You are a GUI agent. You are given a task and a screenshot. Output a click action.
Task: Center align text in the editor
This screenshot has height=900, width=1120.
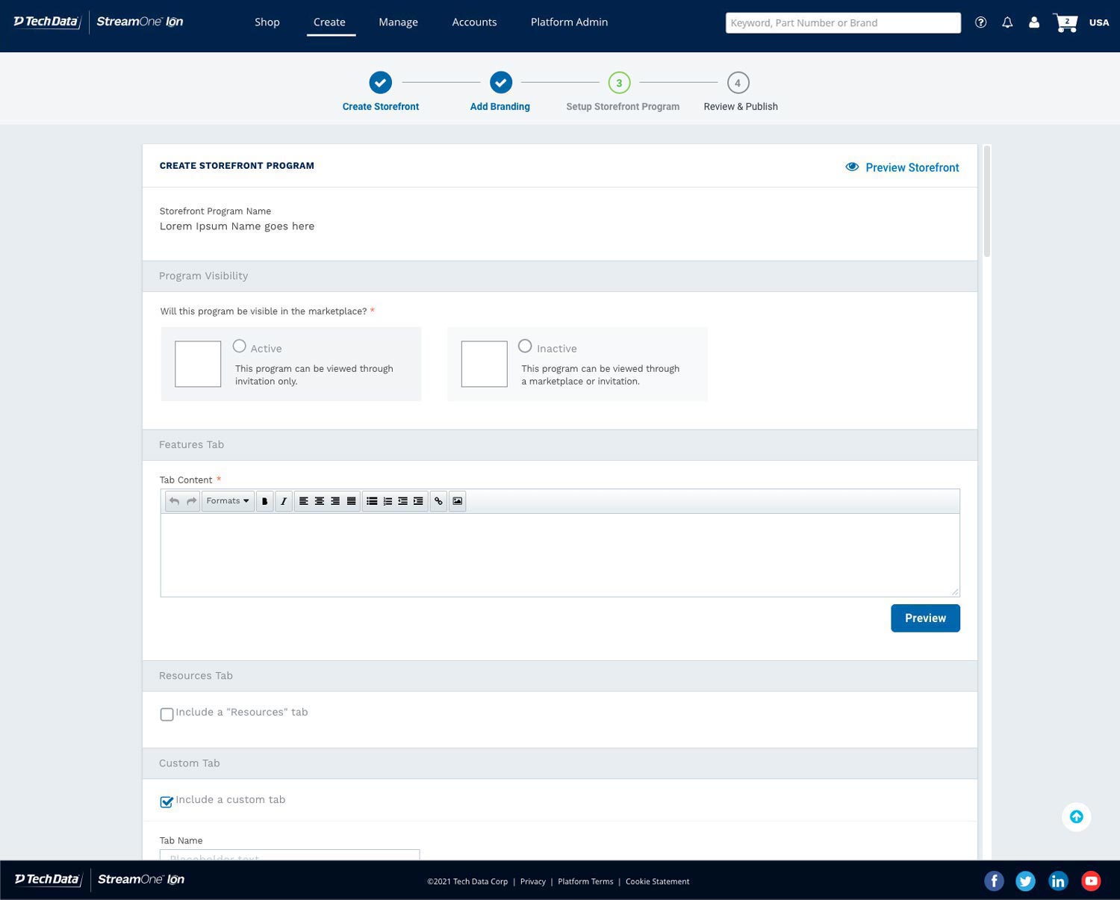click(320, 501)
